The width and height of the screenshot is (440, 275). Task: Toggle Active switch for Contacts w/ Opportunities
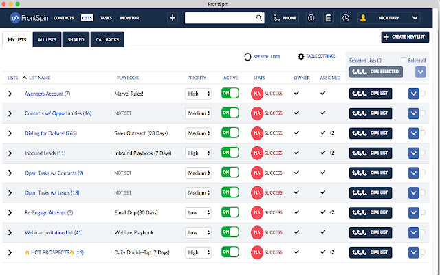tap(230, 113)
